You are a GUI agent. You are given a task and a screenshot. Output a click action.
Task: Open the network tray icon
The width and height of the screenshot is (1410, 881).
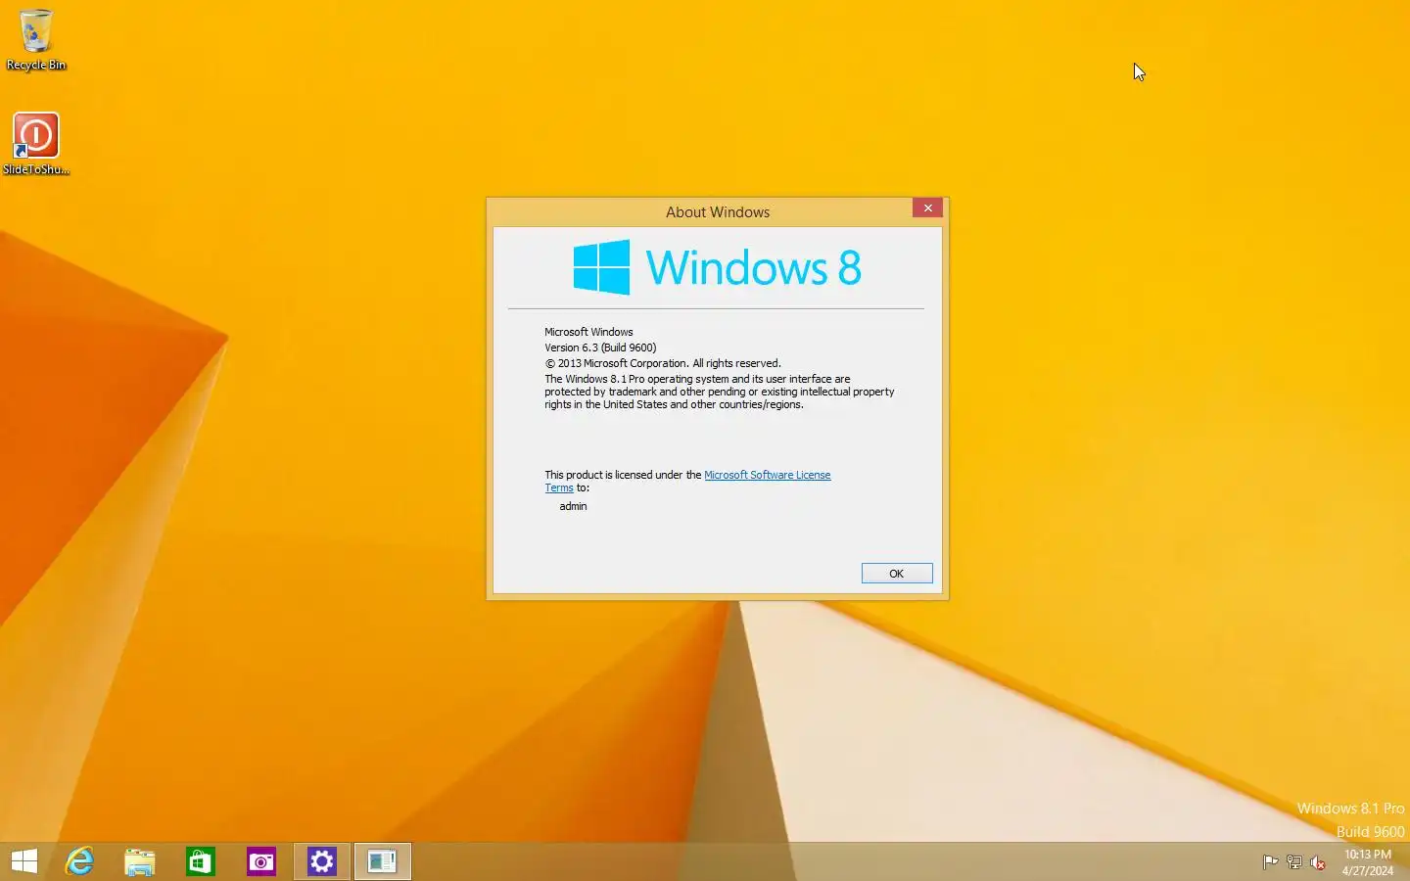coord(1293,862)
